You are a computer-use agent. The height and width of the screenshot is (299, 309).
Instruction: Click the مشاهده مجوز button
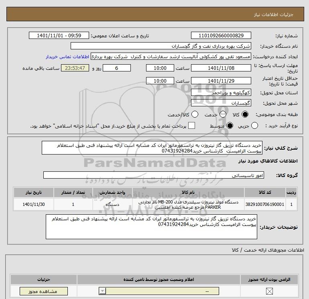[44, 291]
